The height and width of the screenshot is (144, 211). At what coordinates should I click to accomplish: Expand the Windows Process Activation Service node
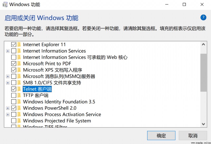[x=8, y=115]
